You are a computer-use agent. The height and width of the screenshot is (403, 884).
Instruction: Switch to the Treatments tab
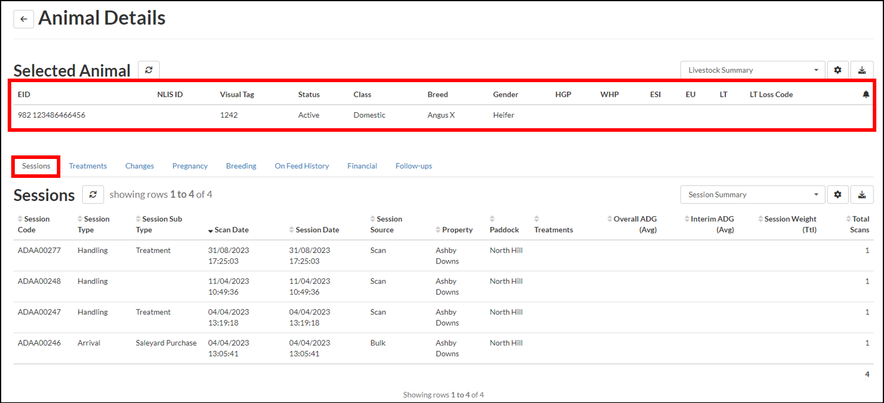[88, 166]
